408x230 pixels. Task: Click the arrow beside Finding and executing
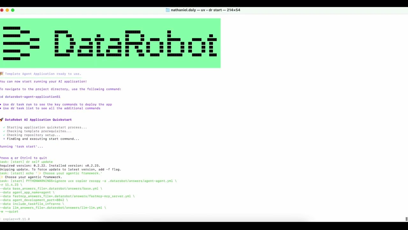4,139
